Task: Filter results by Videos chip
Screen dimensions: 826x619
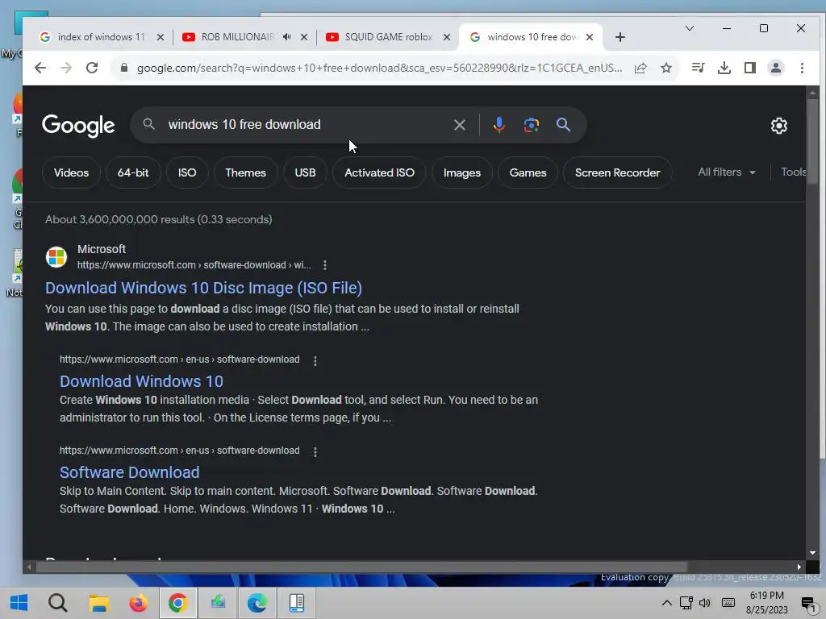Action: tap(71, 172)
